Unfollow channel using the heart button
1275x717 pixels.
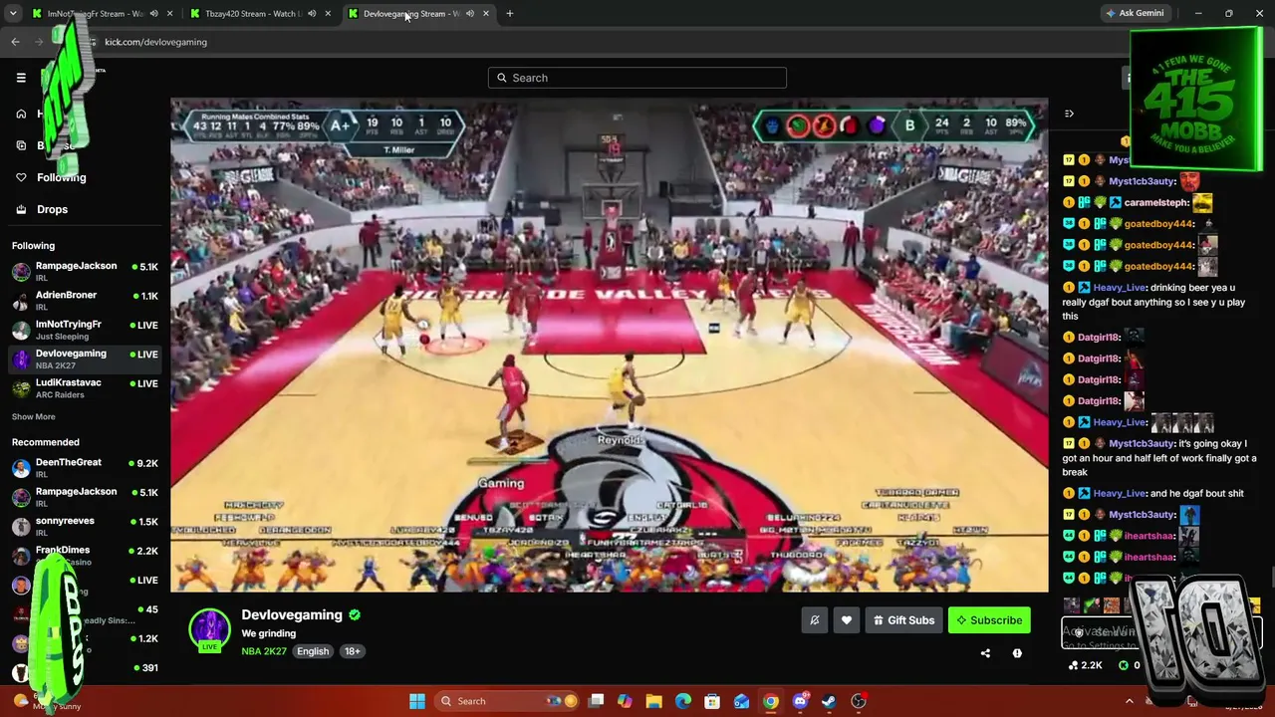tap(847, 620)
